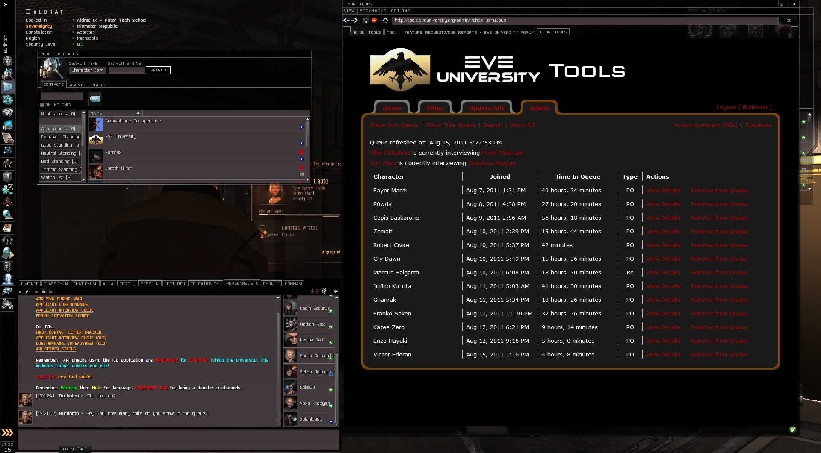Open the EVE Mail envelope icon
Image resolution: width=821 pixels, height=453 pixels.
click(7, 87)
